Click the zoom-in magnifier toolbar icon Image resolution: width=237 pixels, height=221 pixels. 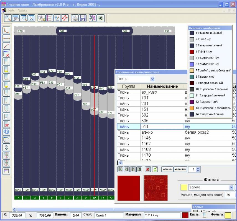pyautogui.click(x=8, y=18)
